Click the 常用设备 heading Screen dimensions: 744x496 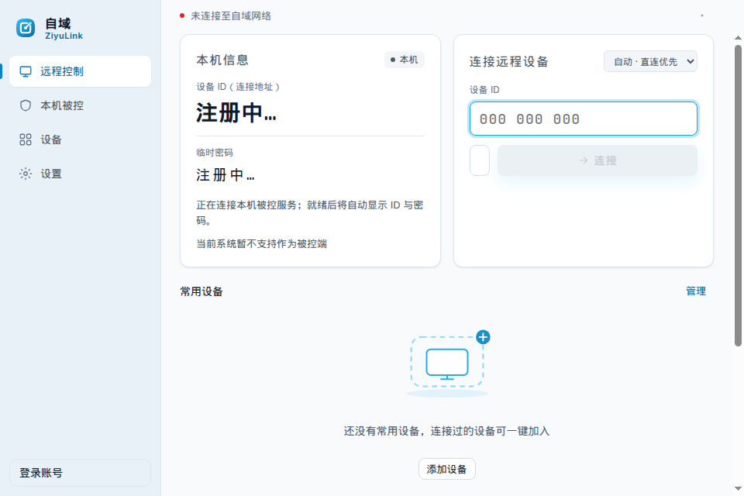(201, 291)
